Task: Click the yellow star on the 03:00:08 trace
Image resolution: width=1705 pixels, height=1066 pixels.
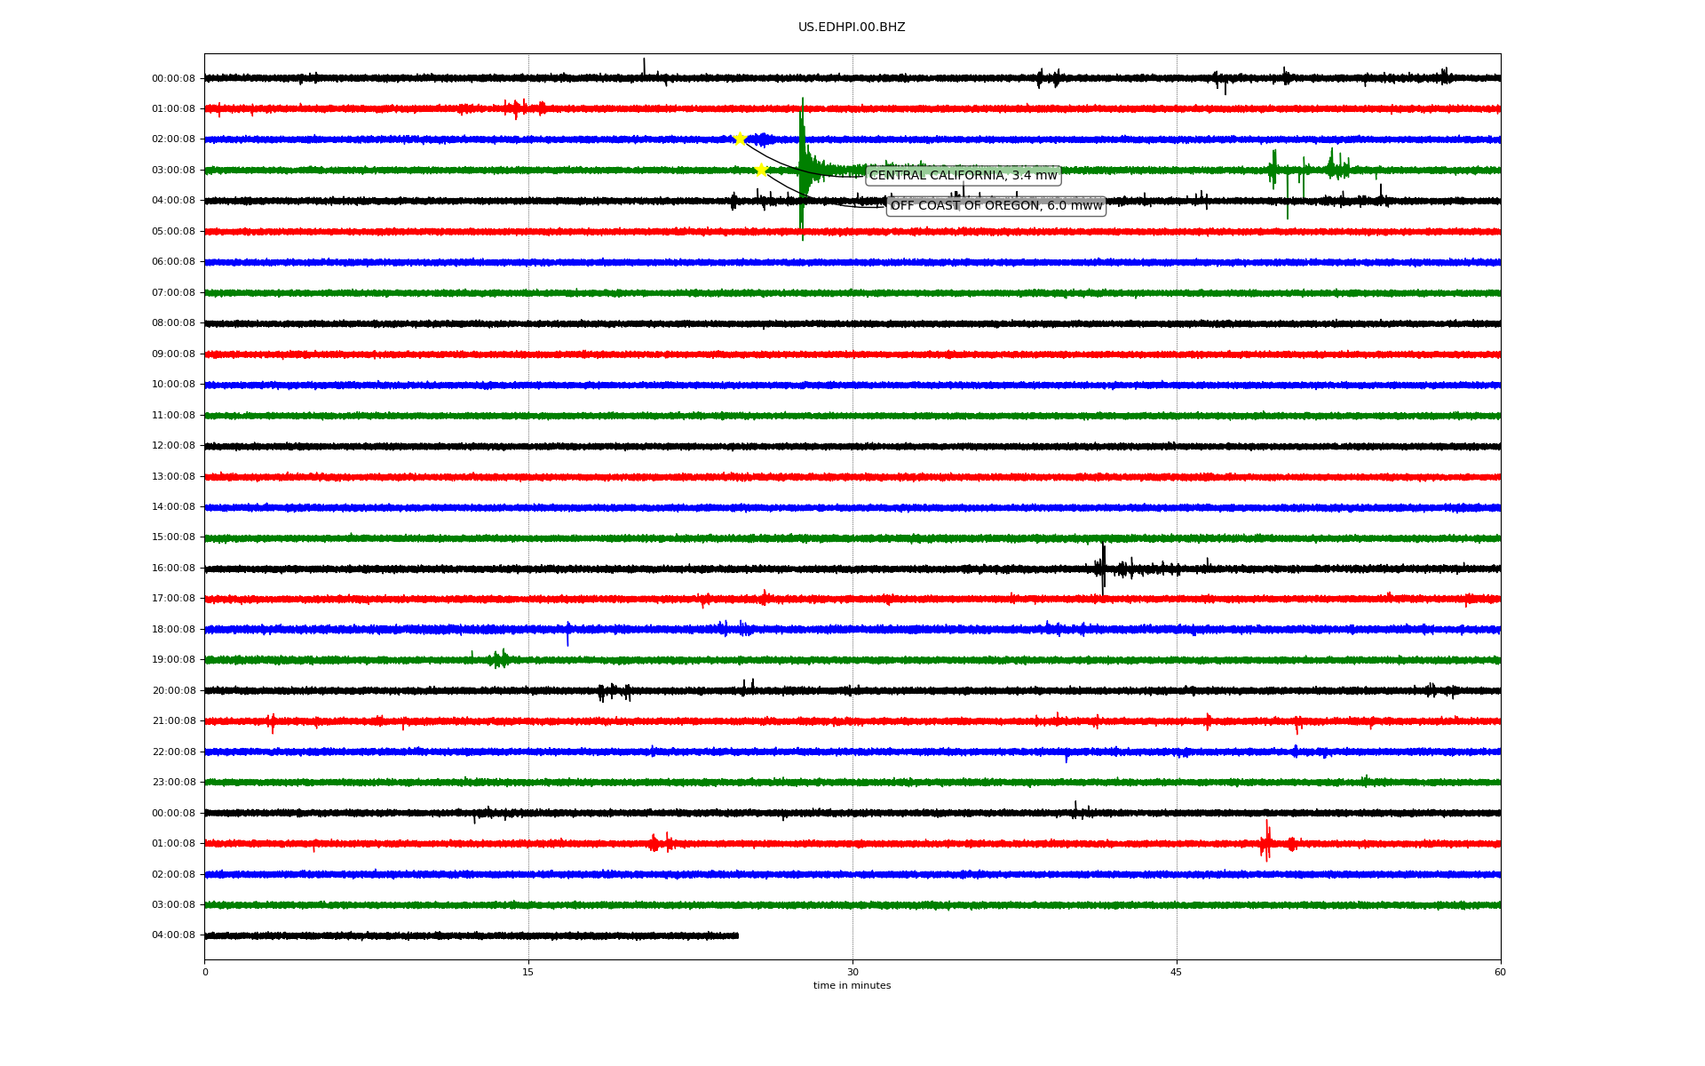Action: tap(761, 170)
